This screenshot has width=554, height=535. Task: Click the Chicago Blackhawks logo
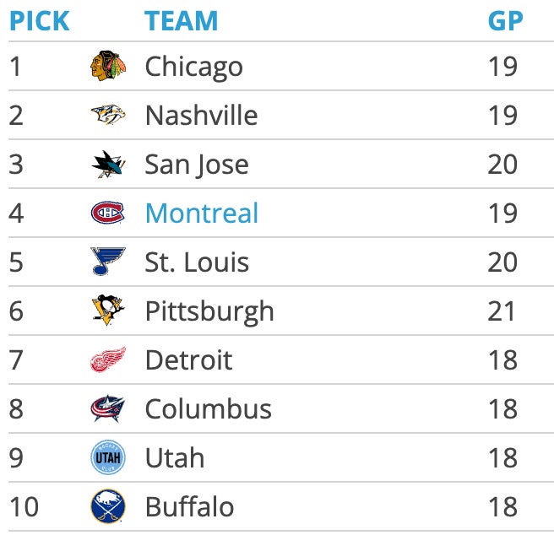click(x=108, y=67)
